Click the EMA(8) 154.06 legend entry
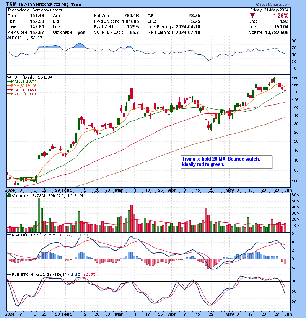Image resolution: width=306 pixels, height=318 pixels. coord(22,86)
